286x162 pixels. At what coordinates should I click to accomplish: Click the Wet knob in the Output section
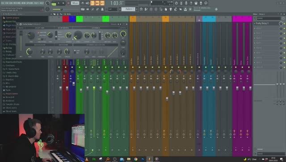(123, 34)
